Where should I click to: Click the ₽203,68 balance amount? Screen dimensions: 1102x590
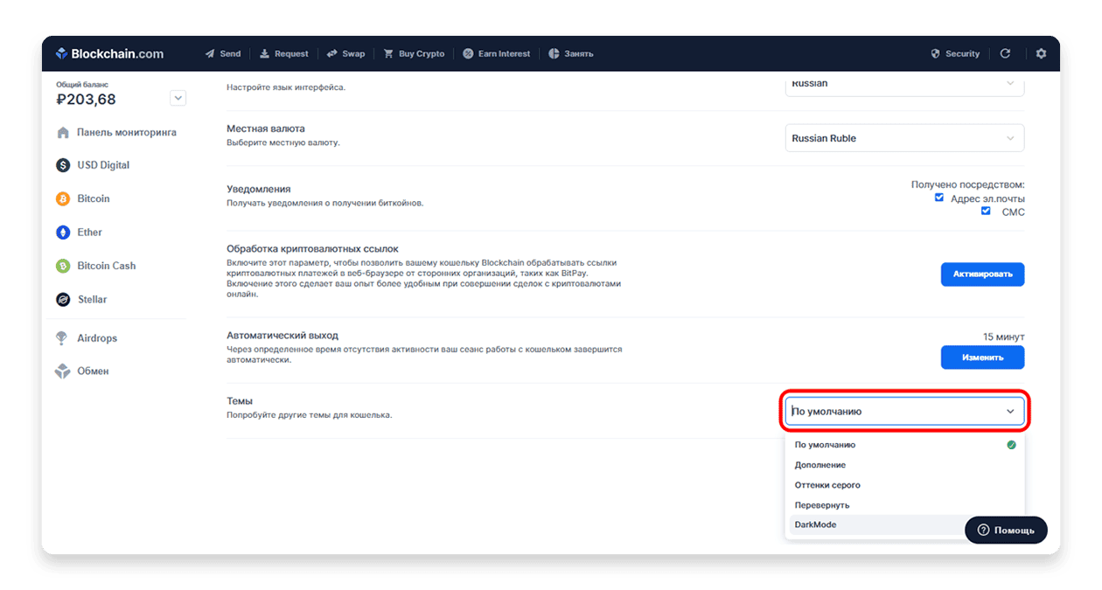(x=86, y=99)
